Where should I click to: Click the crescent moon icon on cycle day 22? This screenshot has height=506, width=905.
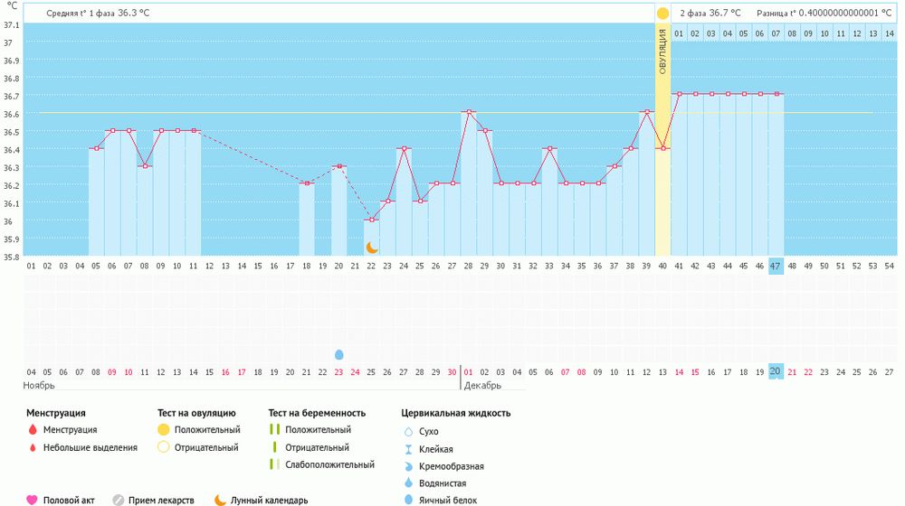tap(372, 248)
